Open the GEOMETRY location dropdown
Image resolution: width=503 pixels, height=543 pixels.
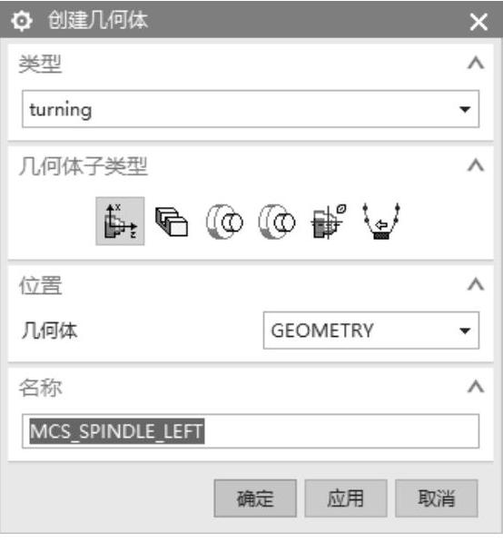[x=371, y=331]
